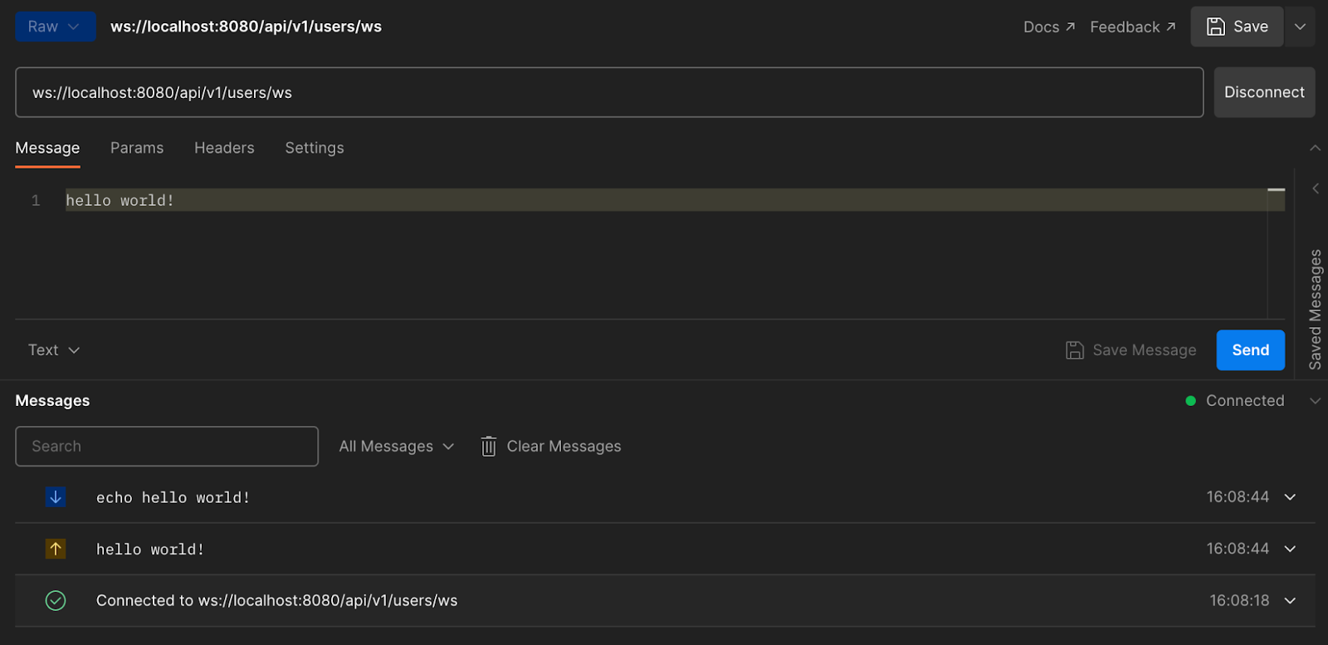This screenshot has height=645, width=1328.
Task: Click the incoming arrow icon for echo message
Action: point(56,497)
